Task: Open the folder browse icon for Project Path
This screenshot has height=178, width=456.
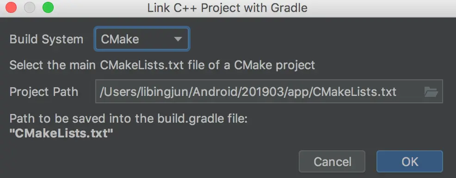Action: click(x=431, y=92)
